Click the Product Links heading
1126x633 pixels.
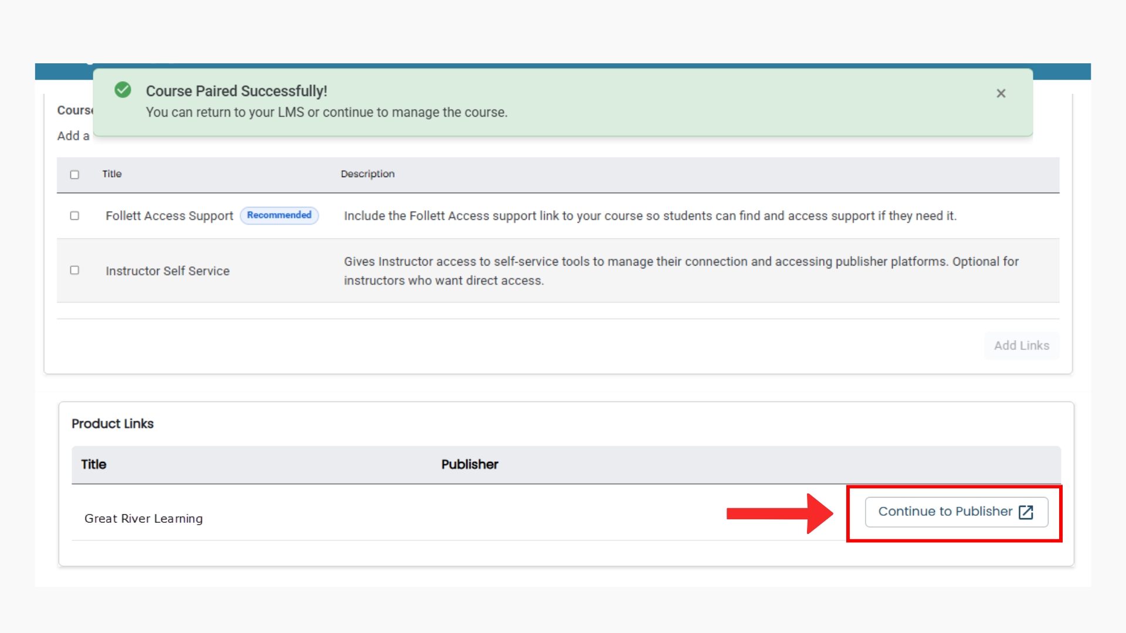pos(113,424)
